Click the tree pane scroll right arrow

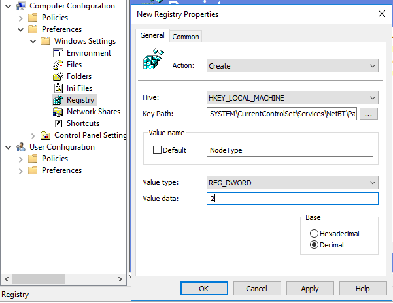(x=120, y=279)
